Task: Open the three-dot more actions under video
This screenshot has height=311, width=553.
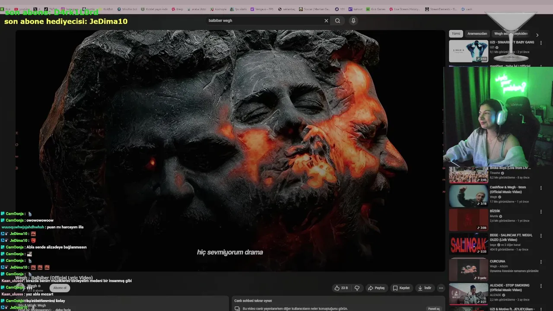Action: (441, 288)
